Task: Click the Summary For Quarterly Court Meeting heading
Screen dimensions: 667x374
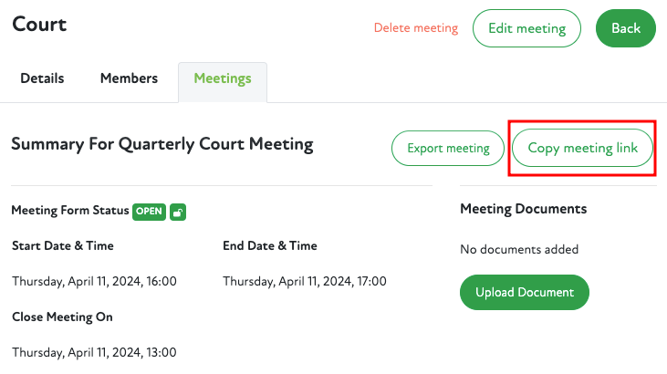Action: coord(162,144)
